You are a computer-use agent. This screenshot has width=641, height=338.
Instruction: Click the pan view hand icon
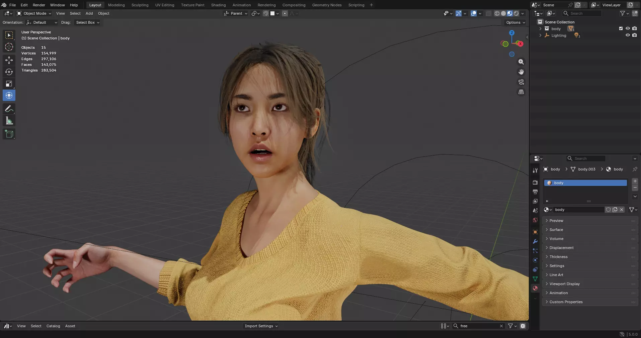click(x=521, y=72)
